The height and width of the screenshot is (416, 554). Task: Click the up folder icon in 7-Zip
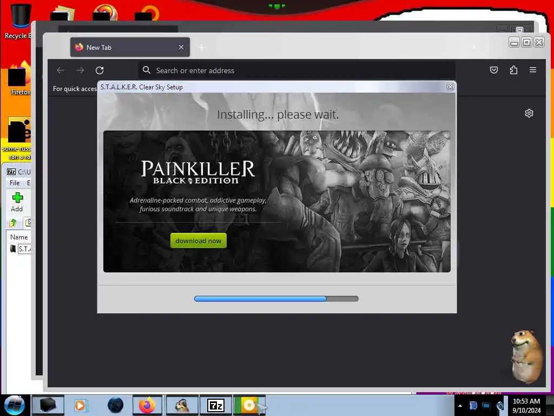pos(13,223)
